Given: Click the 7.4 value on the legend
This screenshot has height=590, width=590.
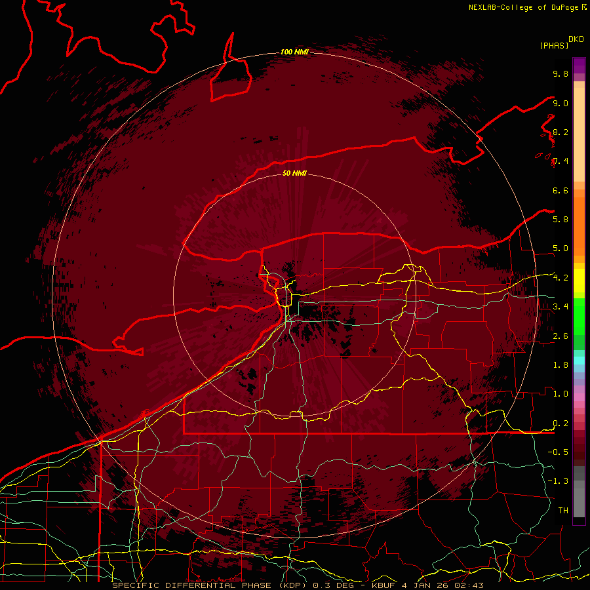Looking at the screenshot, I should (560, 161).
